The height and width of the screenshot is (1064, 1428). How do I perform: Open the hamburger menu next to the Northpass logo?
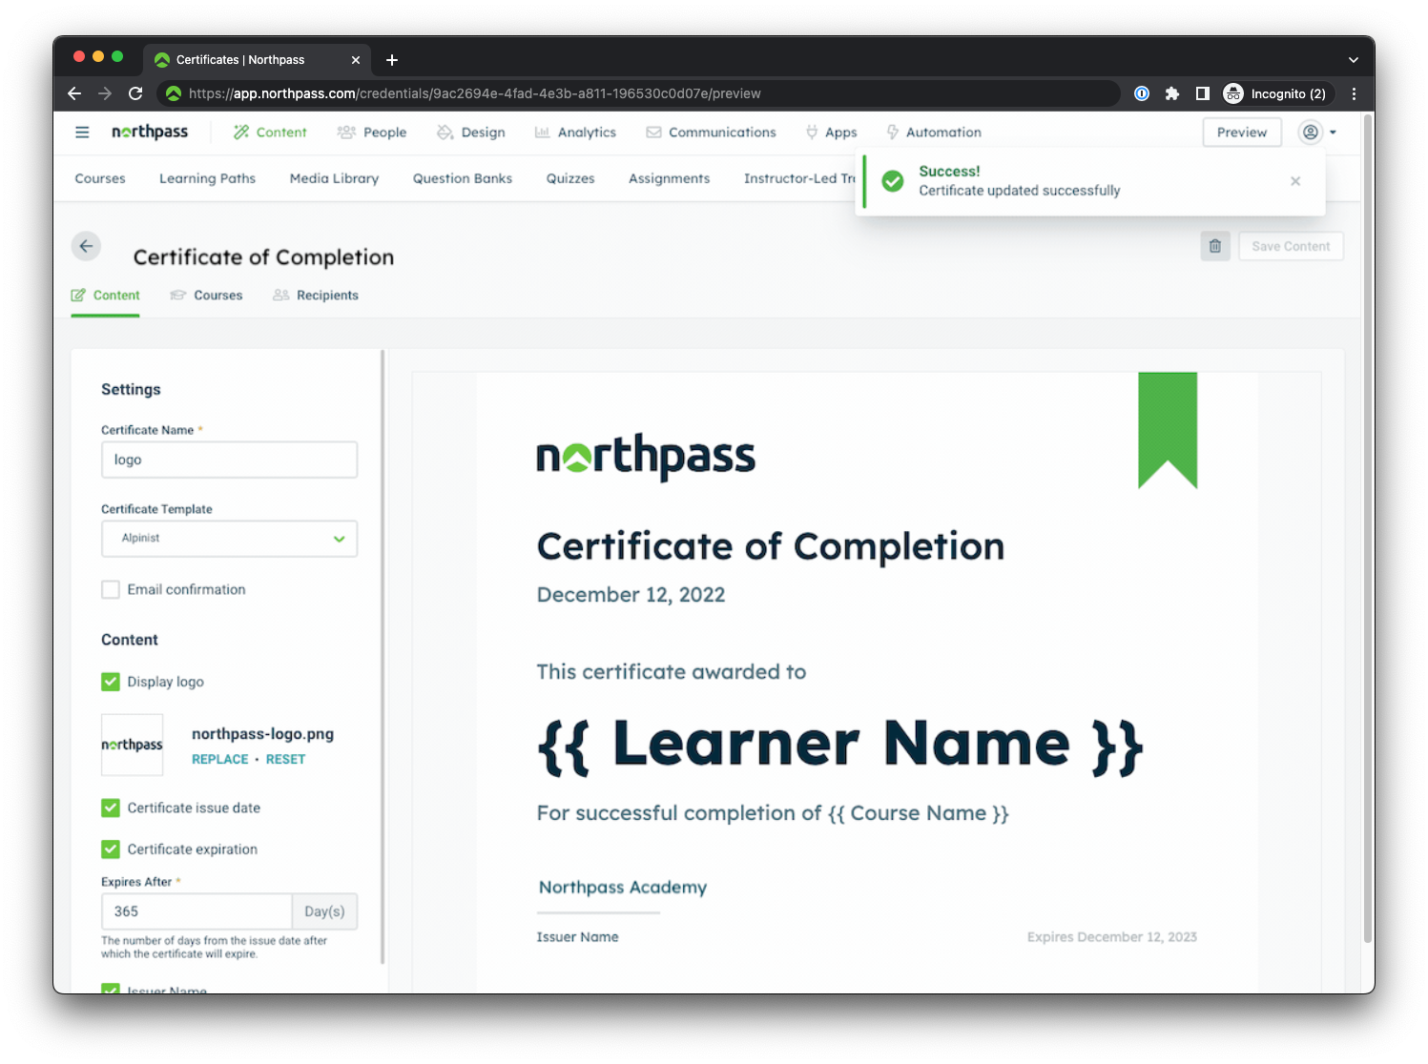click(82, 132)
